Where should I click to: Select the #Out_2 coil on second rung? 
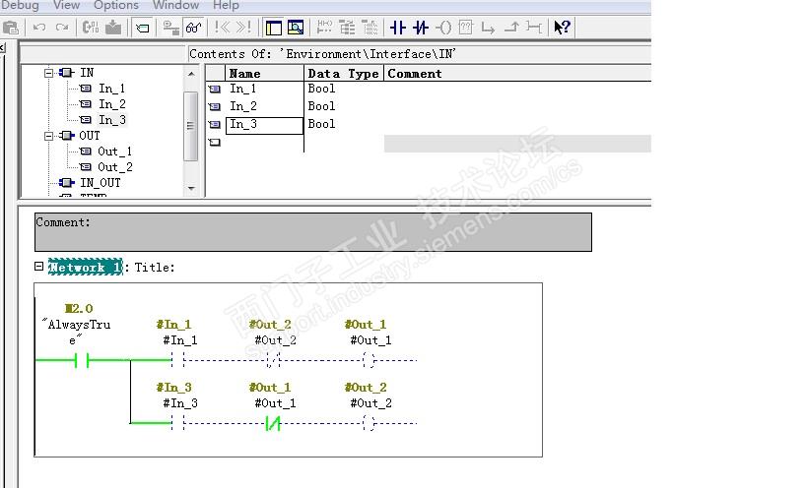[369, 423]
